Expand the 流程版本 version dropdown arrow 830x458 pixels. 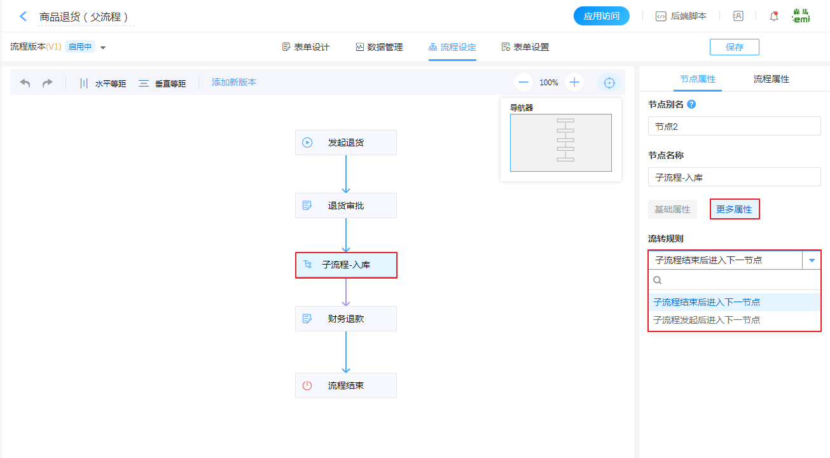coord(103,48)
